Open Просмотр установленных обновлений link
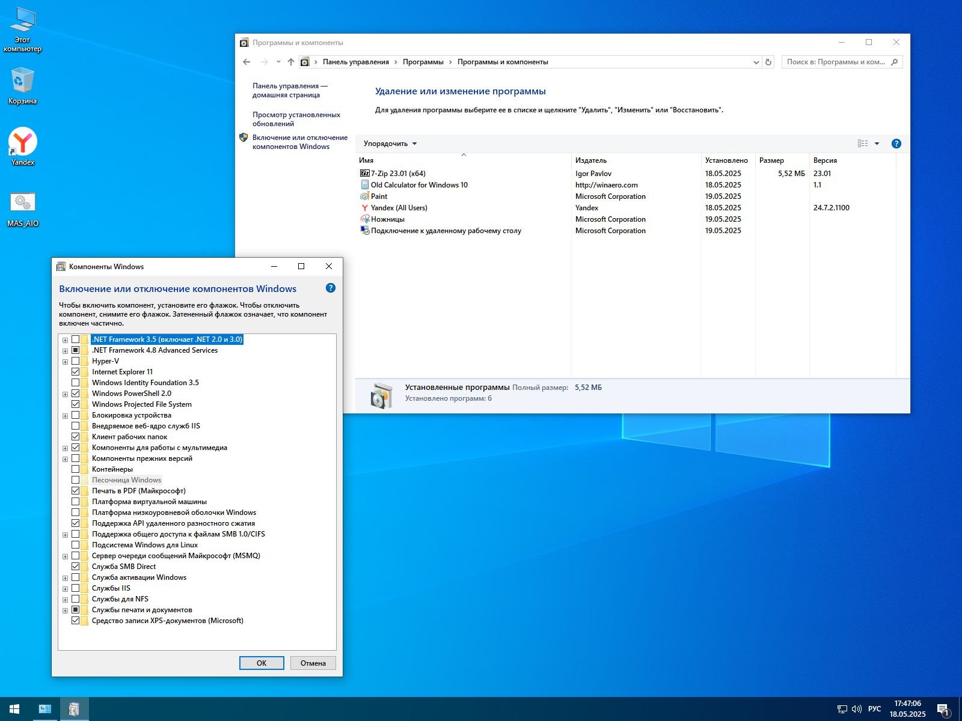The width and height of the screenshot is (962, 721). click(296, 119)
